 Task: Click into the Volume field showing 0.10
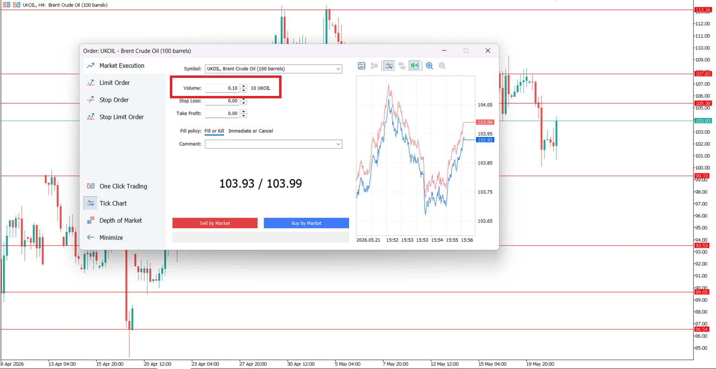223,88
